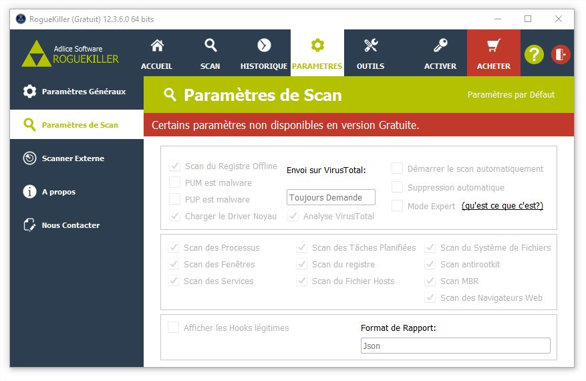586x381 pixels.
Task: Open the Toujours Demande VirusTotal dropdown
Action: coord(331,197)
